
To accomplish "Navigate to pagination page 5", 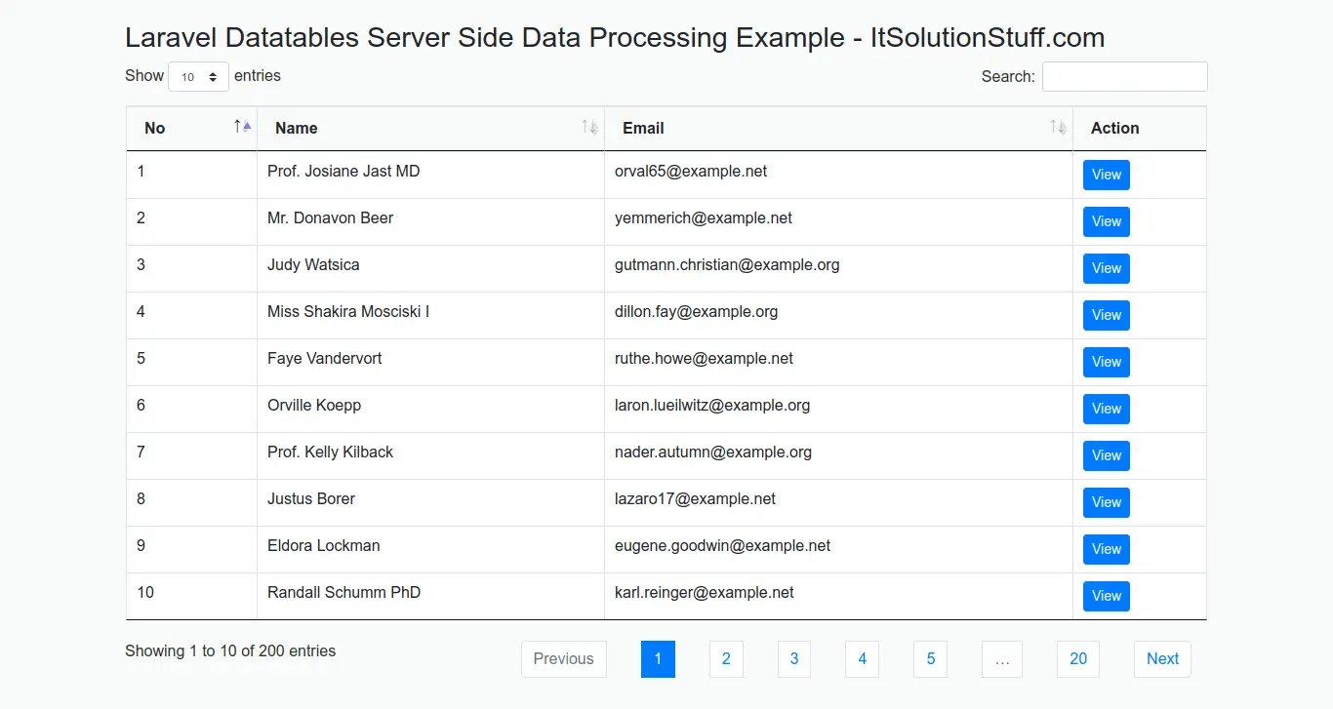I will (930, 659).
